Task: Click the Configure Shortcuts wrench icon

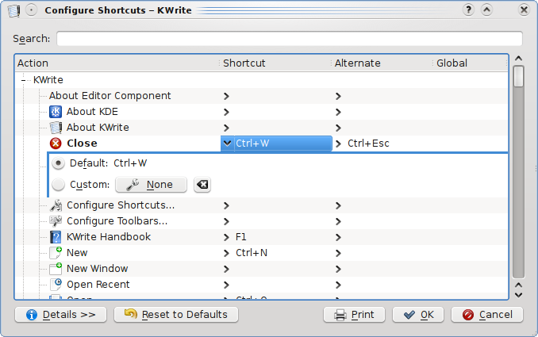Action: coord(56,205)
